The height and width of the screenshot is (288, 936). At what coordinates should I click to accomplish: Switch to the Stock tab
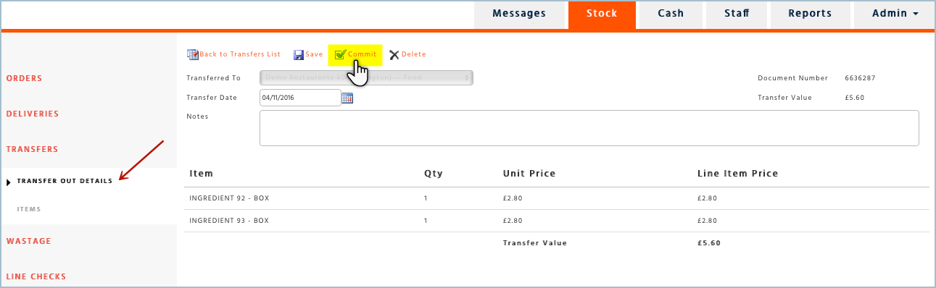602,14
